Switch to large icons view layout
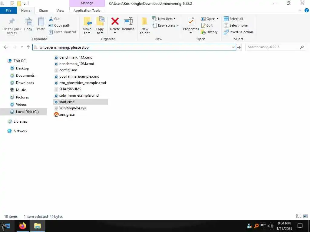The image size is (310, 232). pyautogui.click(x=305, y=216)
